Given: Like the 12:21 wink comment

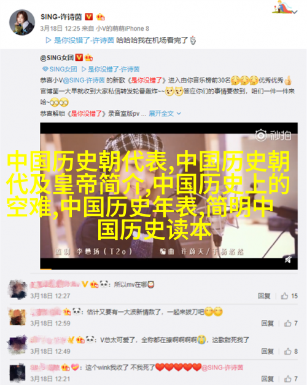Looking at the screenshot, I should coord(291,379).
